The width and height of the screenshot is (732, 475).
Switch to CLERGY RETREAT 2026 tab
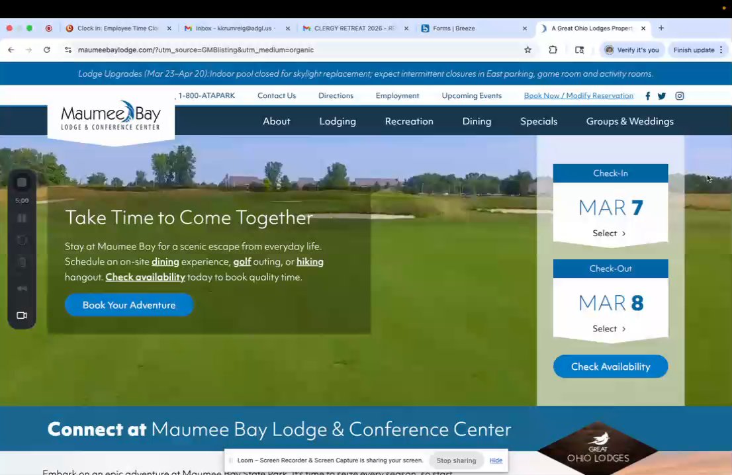(355, 28)
